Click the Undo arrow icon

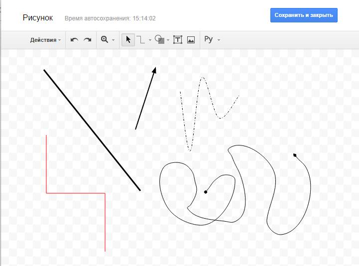74,40
